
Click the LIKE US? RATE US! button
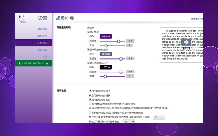click(x=33, y=63)
